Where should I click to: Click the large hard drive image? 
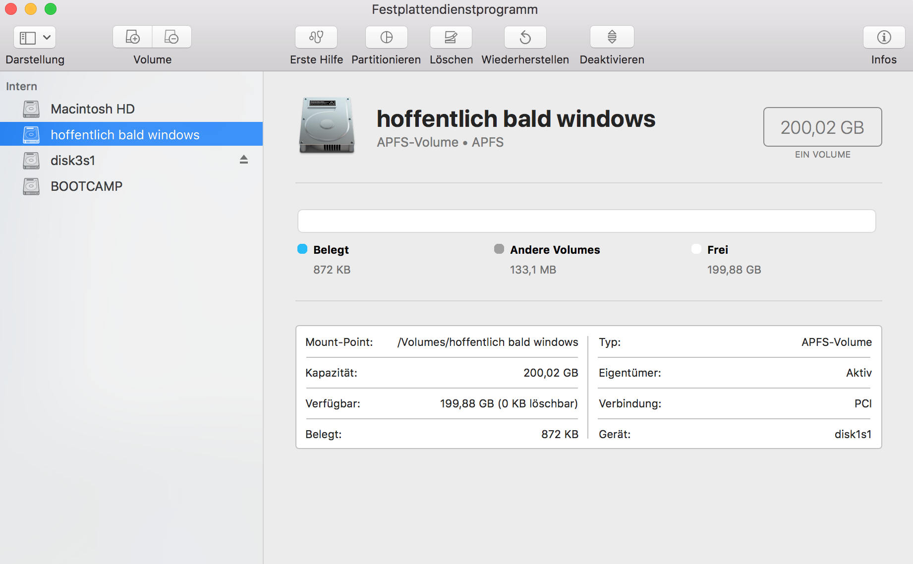pos(327,125)
